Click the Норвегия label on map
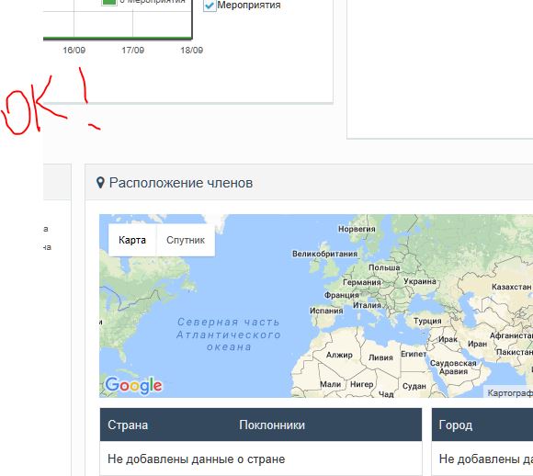Screen dimensions: 533x476 pos(357,229)
